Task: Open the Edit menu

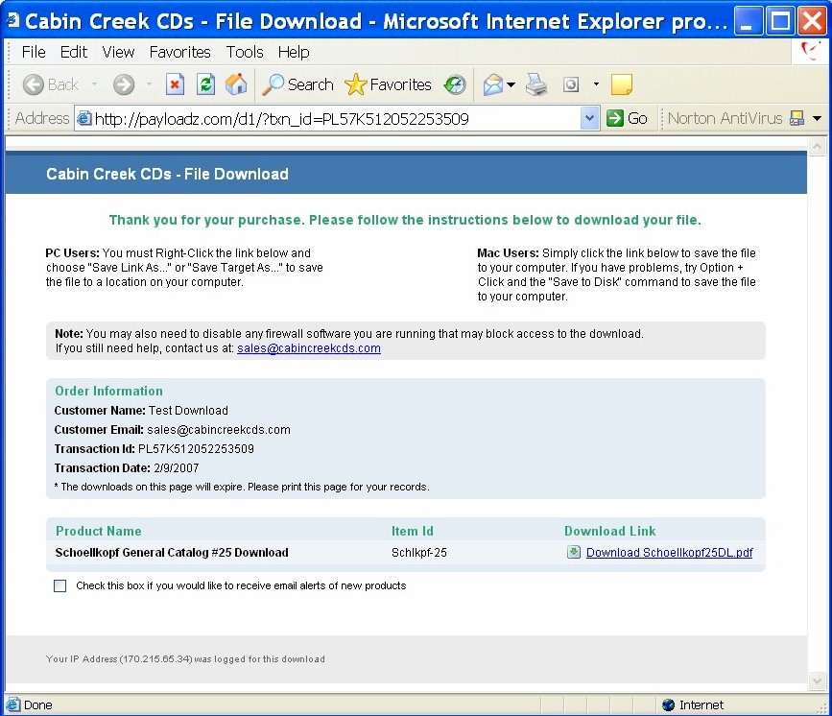Action: tap(74, 52)
